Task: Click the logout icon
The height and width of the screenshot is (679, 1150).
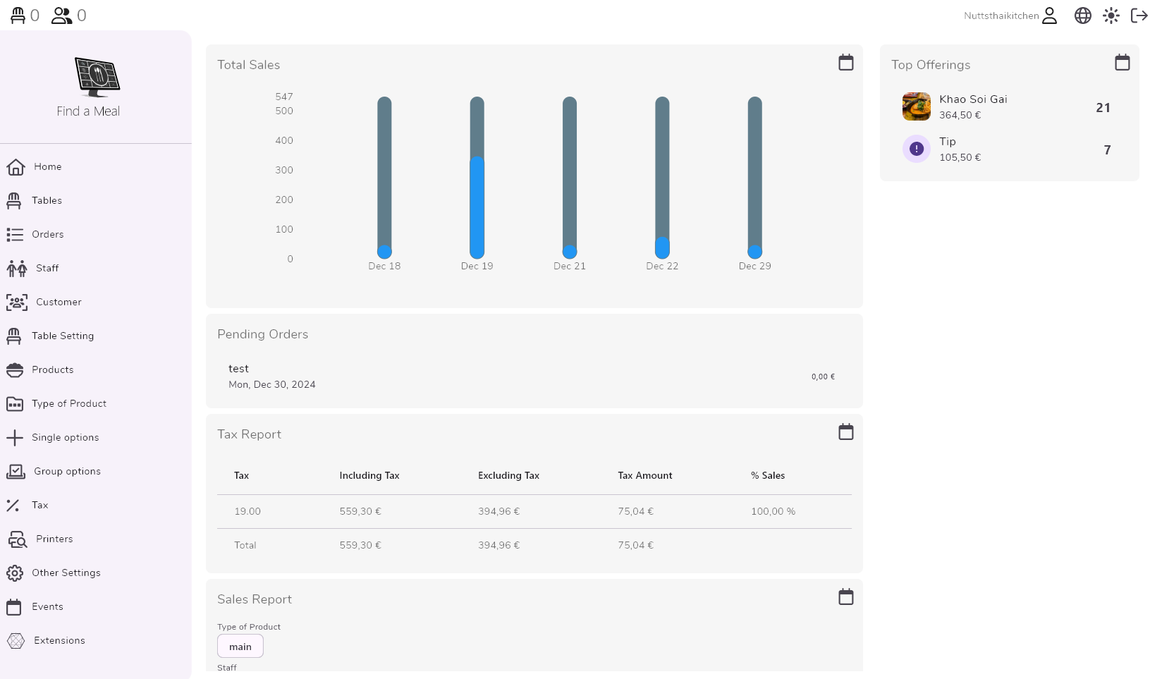Action: point(1139,16)
